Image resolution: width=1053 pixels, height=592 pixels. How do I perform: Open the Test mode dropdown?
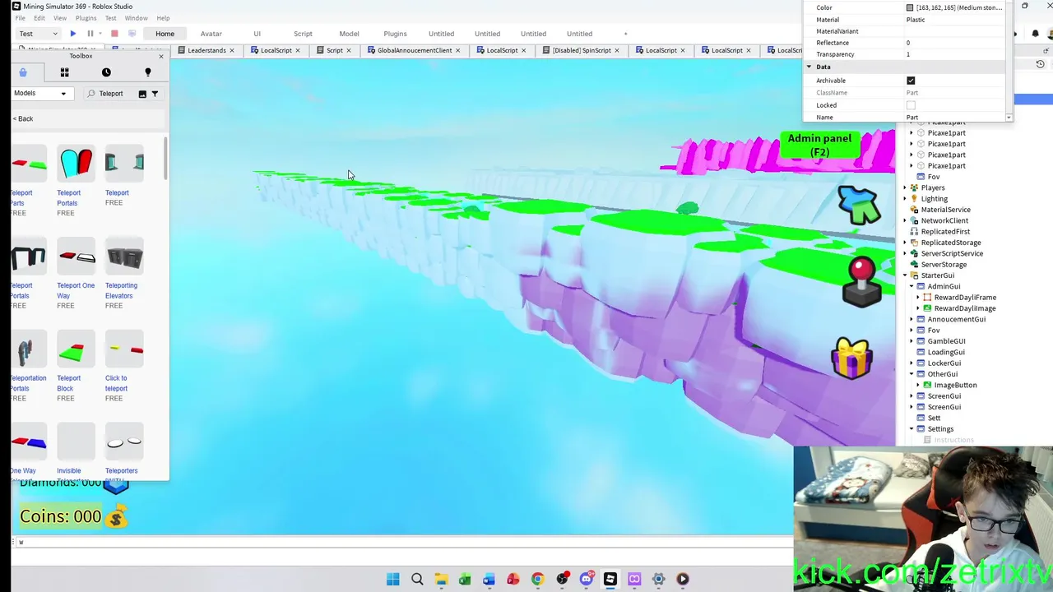39,34
